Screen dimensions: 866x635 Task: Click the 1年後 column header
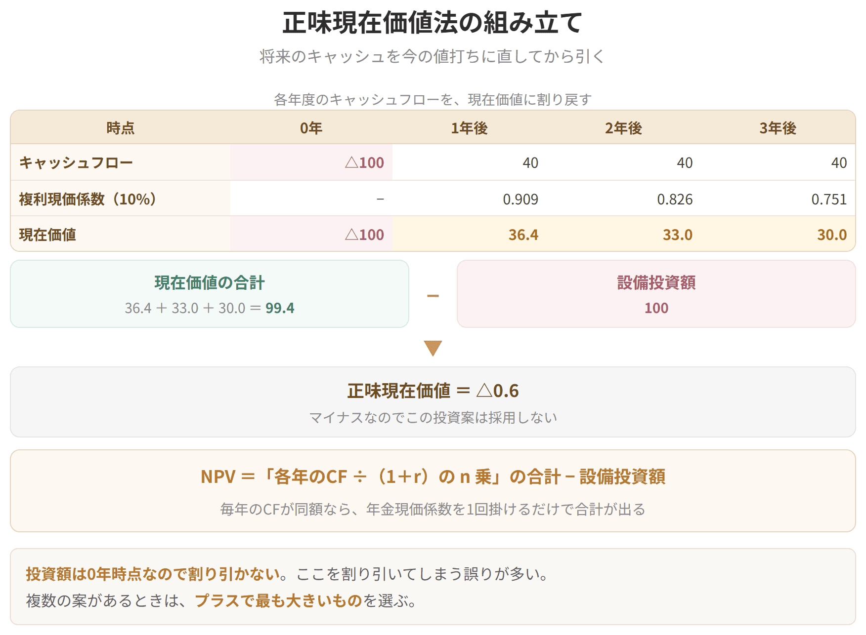[470, 128]
